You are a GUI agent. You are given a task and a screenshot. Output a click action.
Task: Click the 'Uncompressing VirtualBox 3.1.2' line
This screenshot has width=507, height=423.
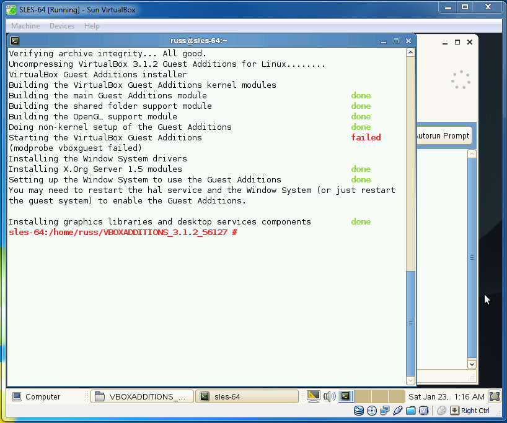pyautogui.click(x=167, y=64)
